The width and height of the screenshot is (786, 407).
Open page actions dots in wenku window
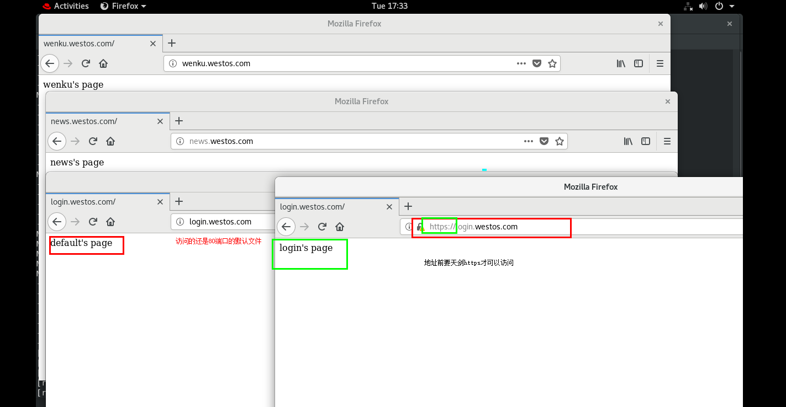pos(521,63)
